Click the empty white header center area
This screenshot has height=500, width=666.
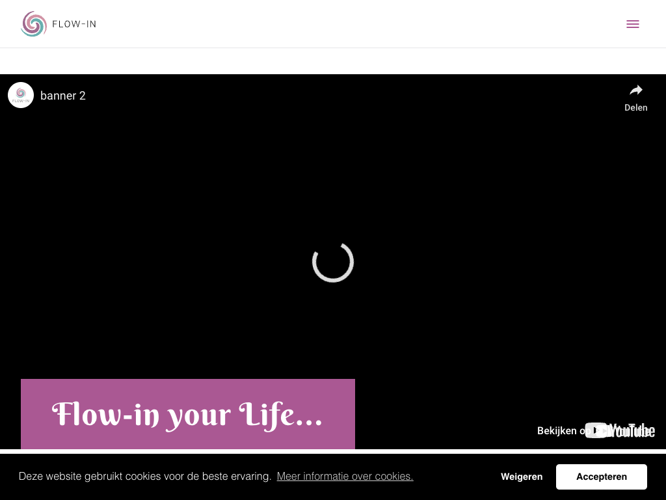coord(333,24)
